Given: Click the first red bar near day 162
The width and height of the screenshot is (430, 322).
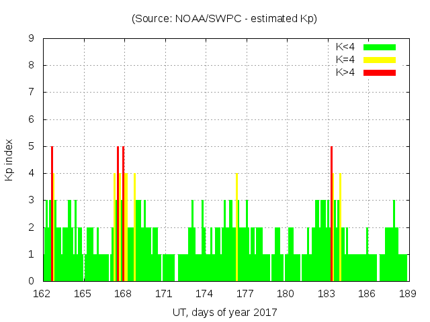Looking at the screenshot, I should tap(52, 215).
